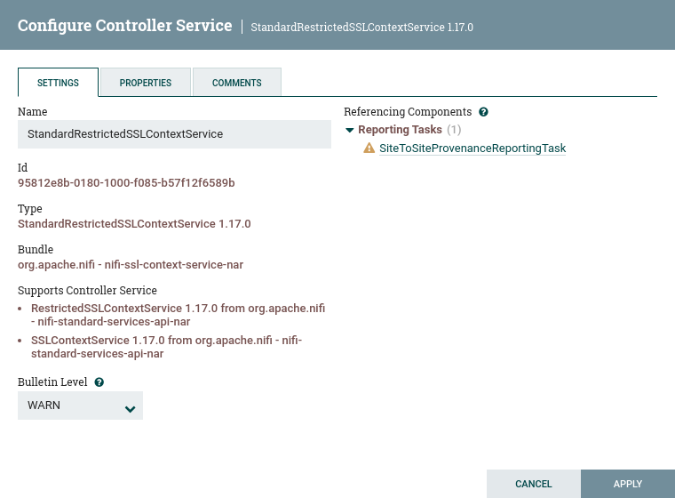This screenshot has width=675, height=498.
Task: Click the Id value 95812e8b-0180-1000
Action: point(126,183)
